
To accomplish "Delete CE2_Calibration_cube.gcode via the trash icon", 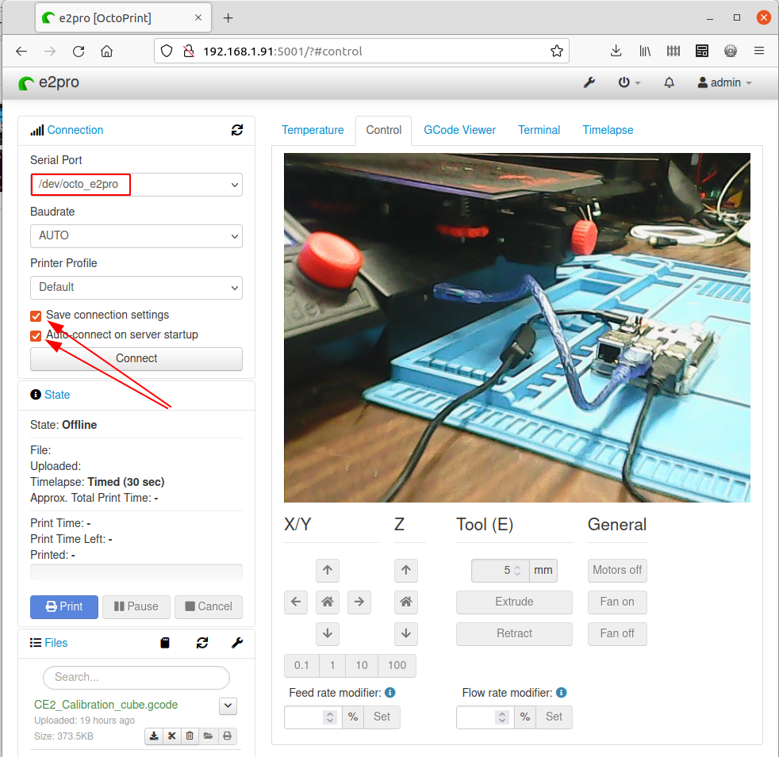I will (190, 736).
